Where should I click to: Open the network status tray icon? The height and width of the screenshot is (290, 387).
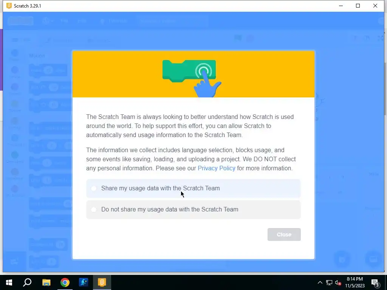coord(329,282)
